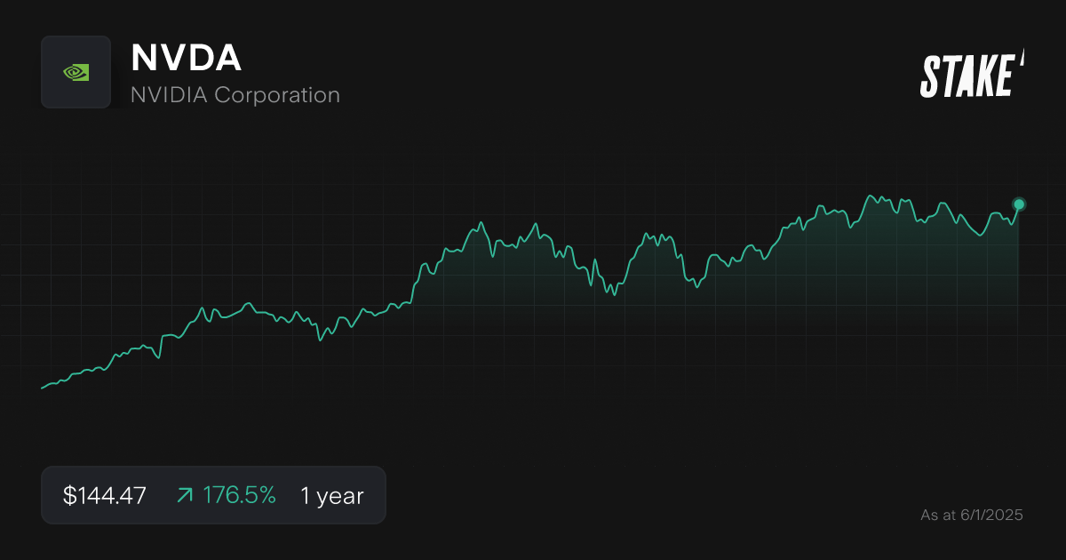Screen dimensions: 1066x560
Task: Select the green endpoint dot on the chart
Action: pyautogui.click(x=1018, y=204)
